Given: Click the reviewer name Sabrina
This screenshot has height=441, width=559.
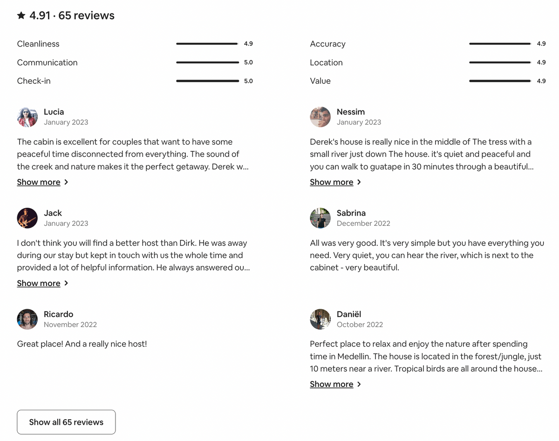Looking at the screenshot, I should (x=351, y=213).
